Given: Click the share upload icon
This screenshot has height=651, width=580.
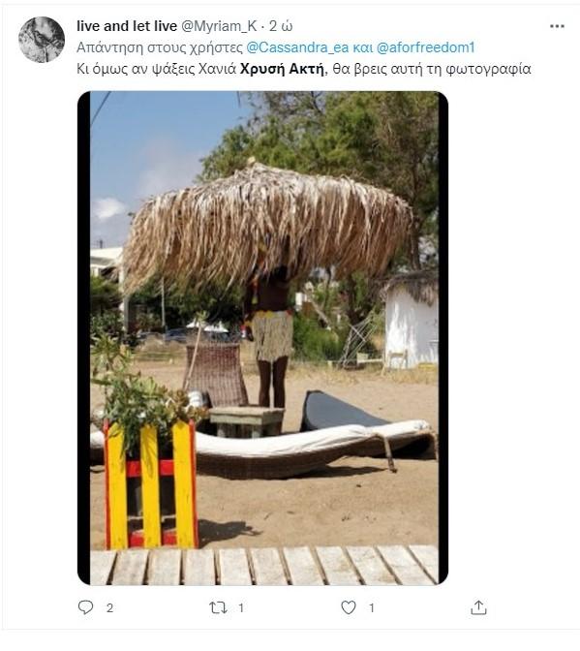Looking at the screenshot, I should 478,607.
